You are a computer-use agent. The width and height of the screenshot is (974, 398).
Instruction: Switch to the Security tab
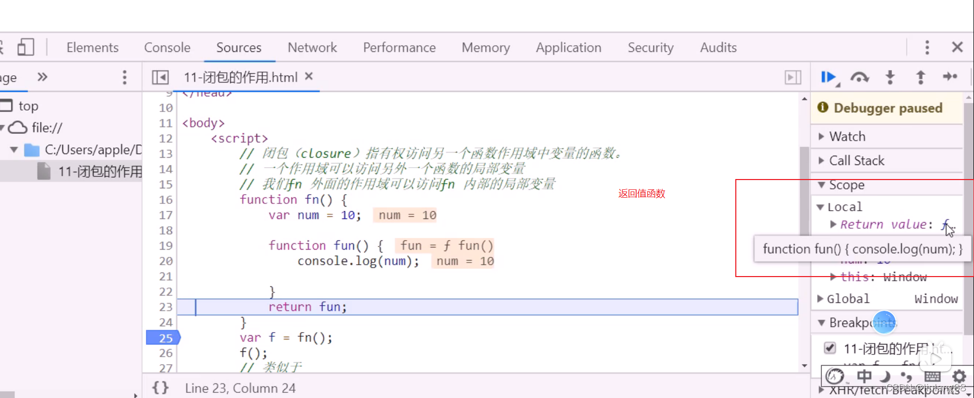[651, 47]
